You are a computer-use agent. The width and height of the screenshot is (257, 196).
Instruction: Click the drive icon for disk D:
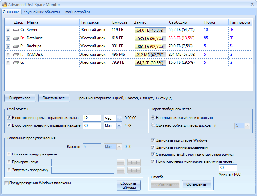click(16, 38)
